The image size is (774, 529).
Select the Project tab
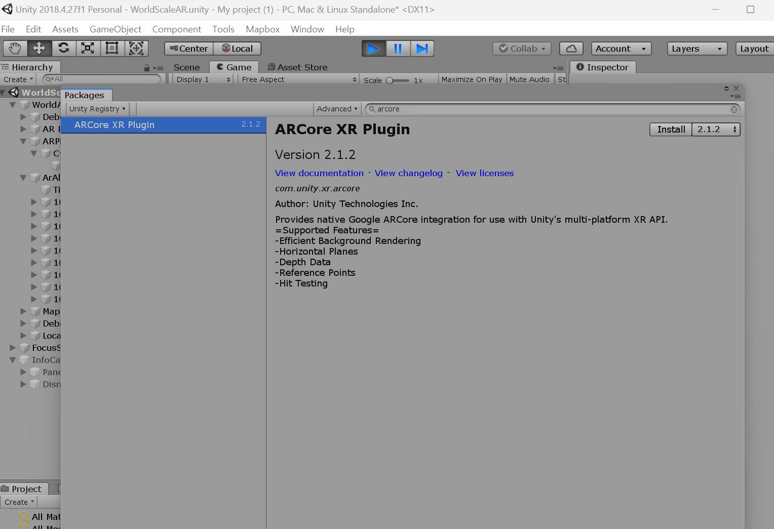pyautogui.click(x=24, y=489)
